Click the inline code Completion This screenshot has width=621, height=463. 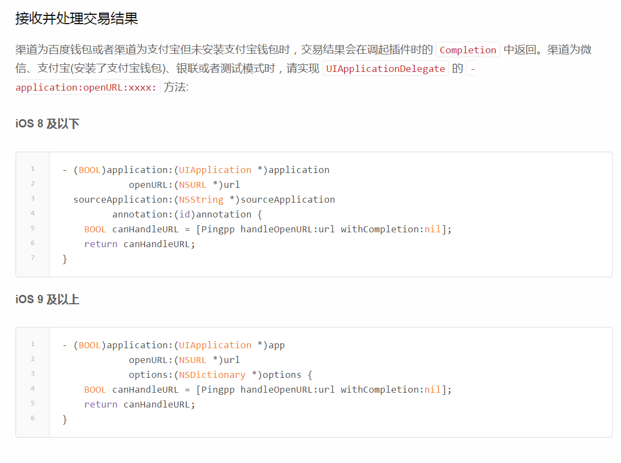point(468,50)
